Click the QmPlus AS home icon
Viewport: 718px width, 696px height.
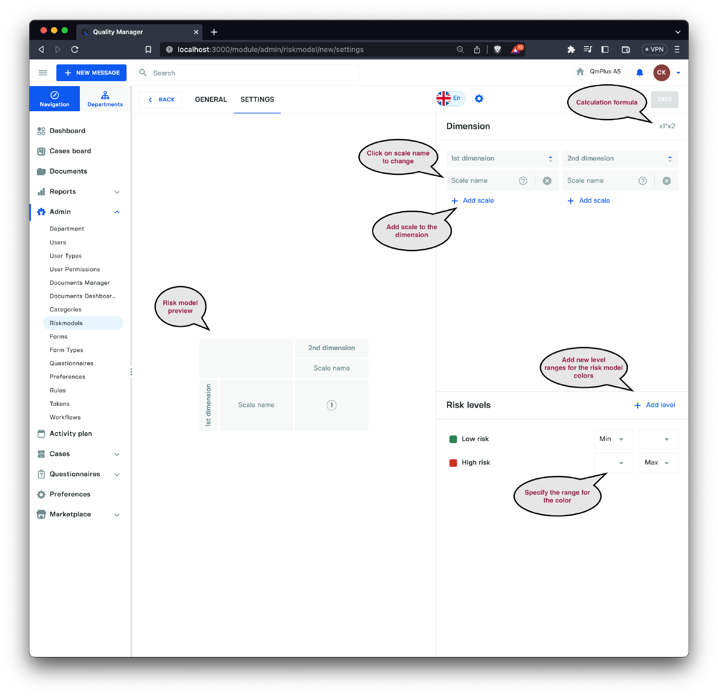pyautogui.click(x=580, y=72)
